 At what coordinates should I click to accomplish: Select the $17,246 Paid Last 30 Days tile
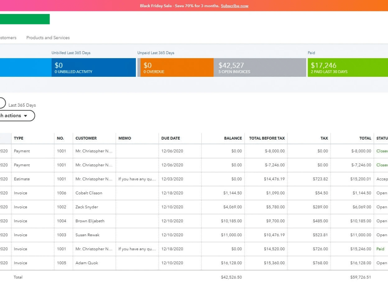pos(348,68)
